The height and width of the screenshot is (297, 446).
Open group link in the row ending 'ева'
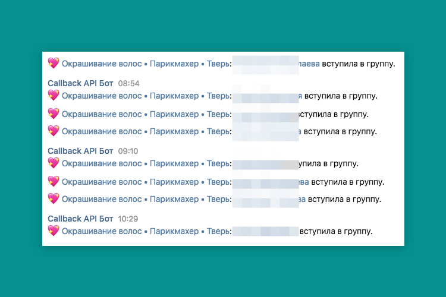click(x=147, y=182)
